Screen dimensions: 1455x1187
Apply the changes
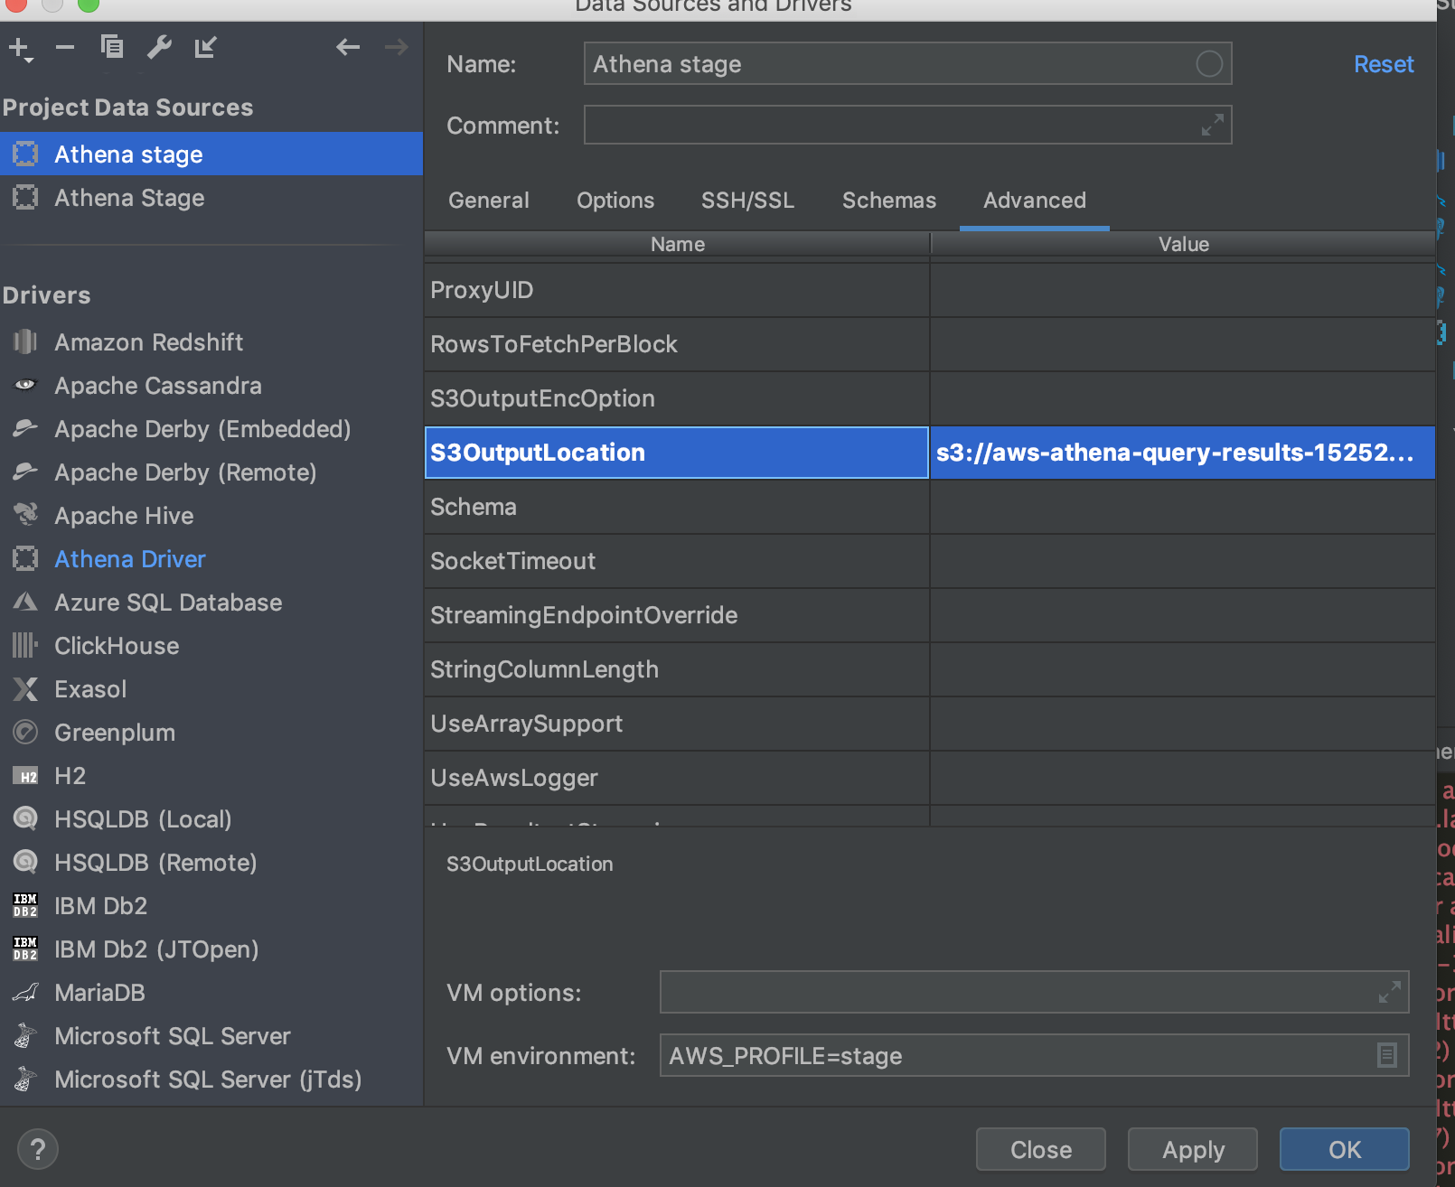point(1192,1149)
